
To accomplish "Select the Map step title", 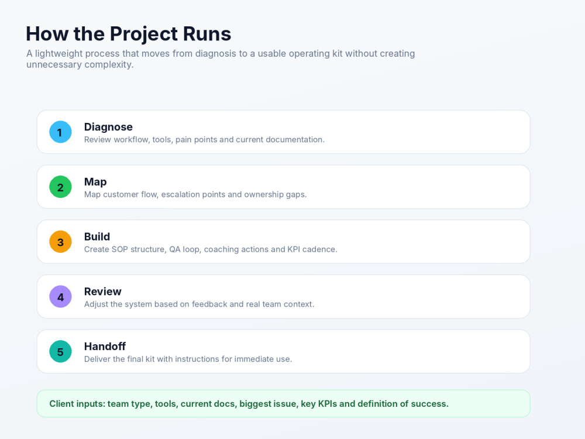I will [x=95, y=182].
